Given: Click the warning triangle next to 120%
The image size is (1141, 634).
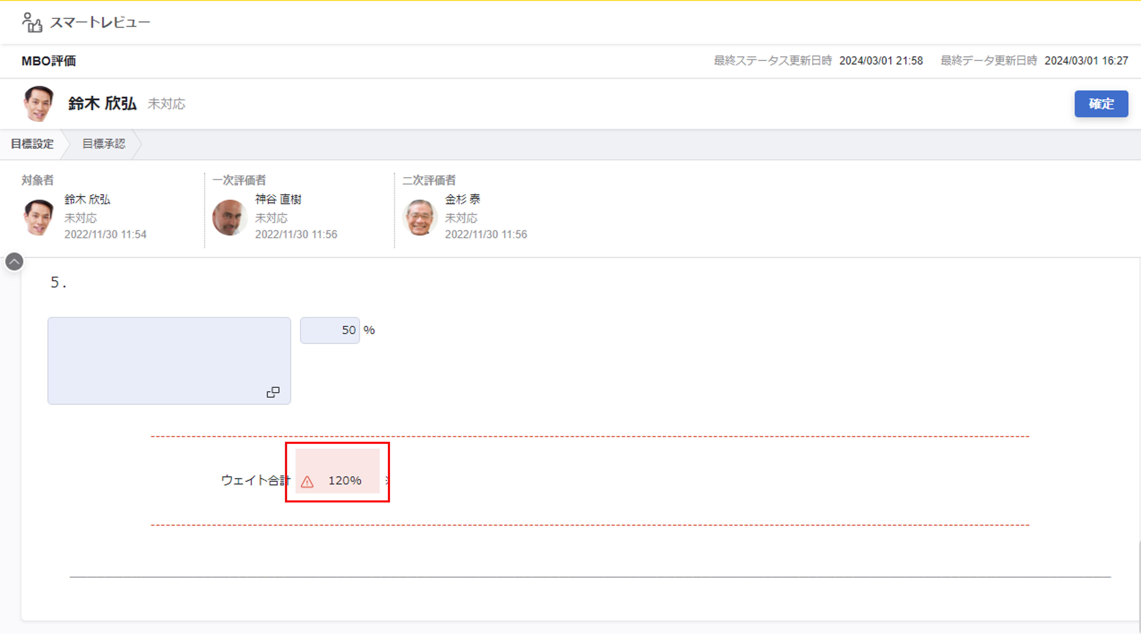Looking at the screenshot, I should point(307,482).
